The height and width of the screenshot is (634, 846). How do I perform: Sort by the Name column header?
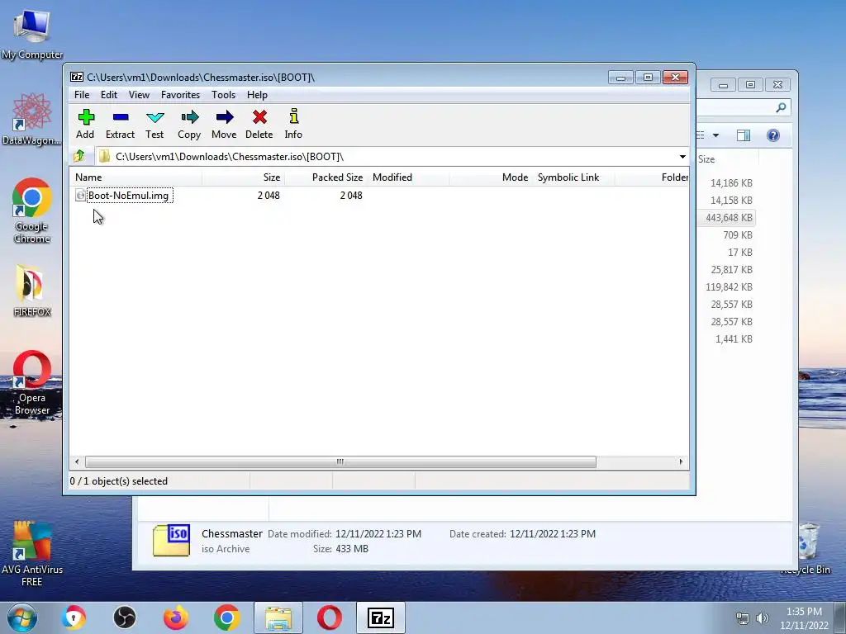click(136, 177)
